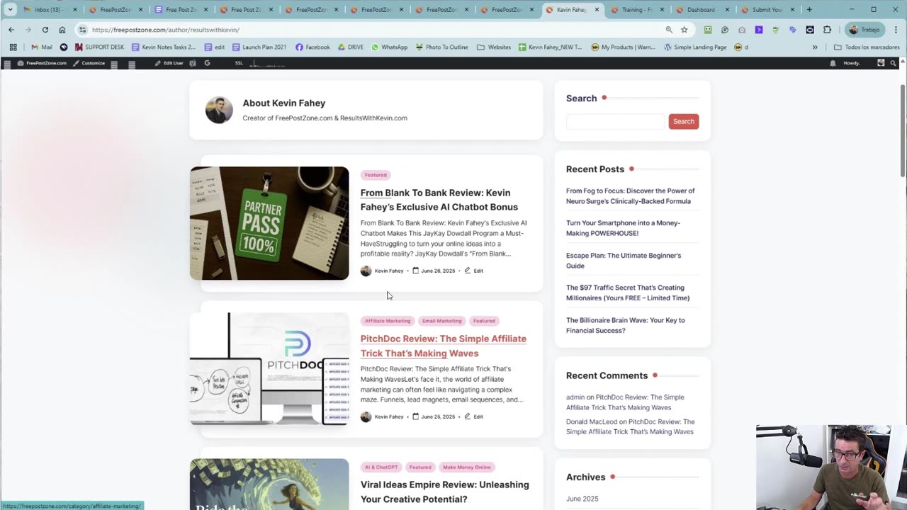Open the Websites bookmark folder
This screenshot has height=510, width=907.
(x=494, y=47)
